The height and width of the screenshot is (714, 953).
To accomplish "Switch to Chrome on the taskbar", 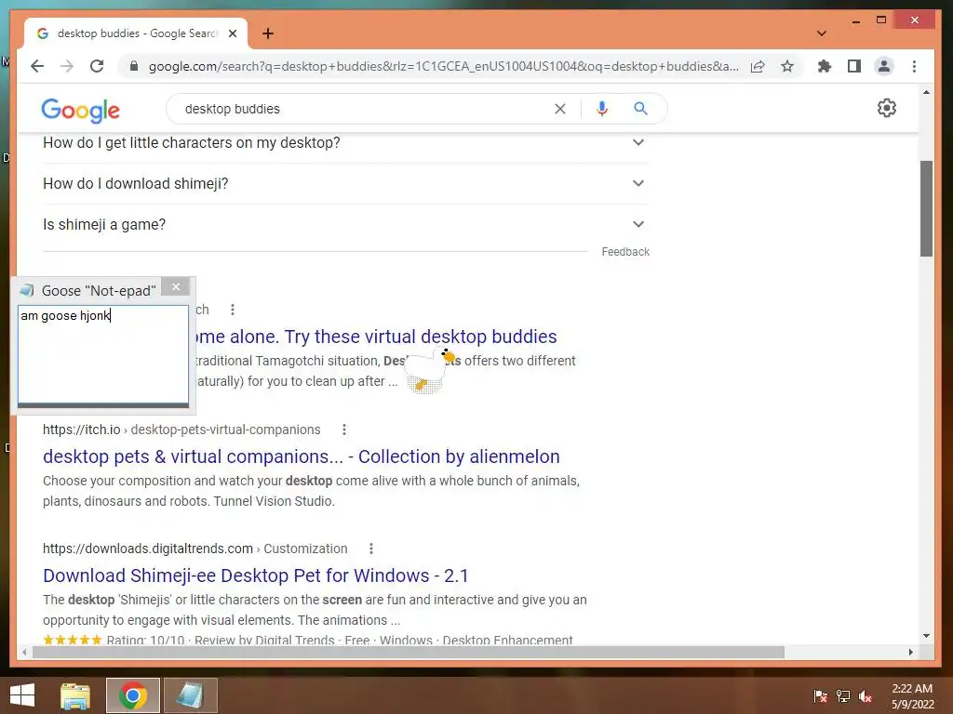I will coord(133,695).
